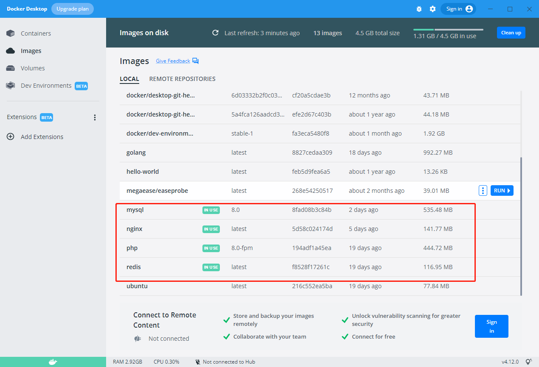Image resolution: width=539 pixels, height=367 pixels.
Task: Click the images list vertical scrollbar
Action: 521,227
